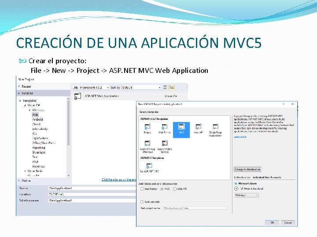The image size is (317, 237).
Task: Select Office/SharePoint in the templates tree
Action: point(44,143)
